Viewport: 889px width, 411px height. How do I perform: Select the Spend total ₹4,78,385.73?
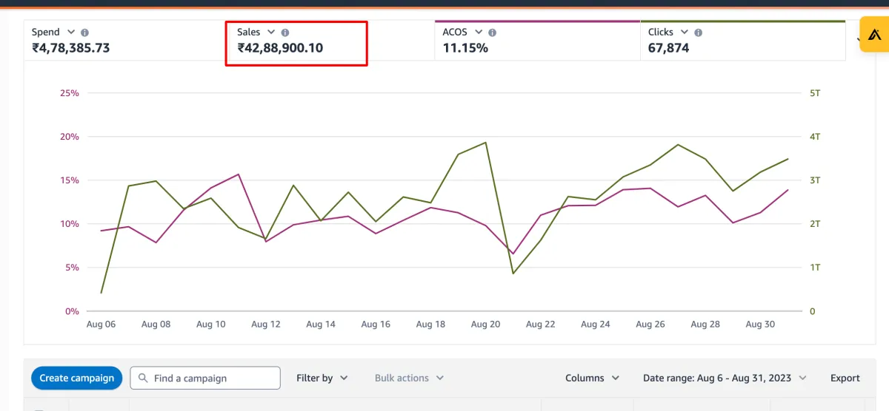point(71,48)
